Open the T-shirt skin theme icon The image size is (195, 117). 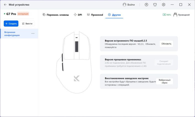155,5
